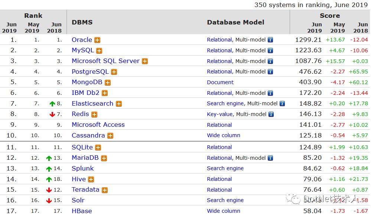Viewport: 371px width, 215px height.
Task: Click the SQLite score 124.89
Action: [310, 147]
